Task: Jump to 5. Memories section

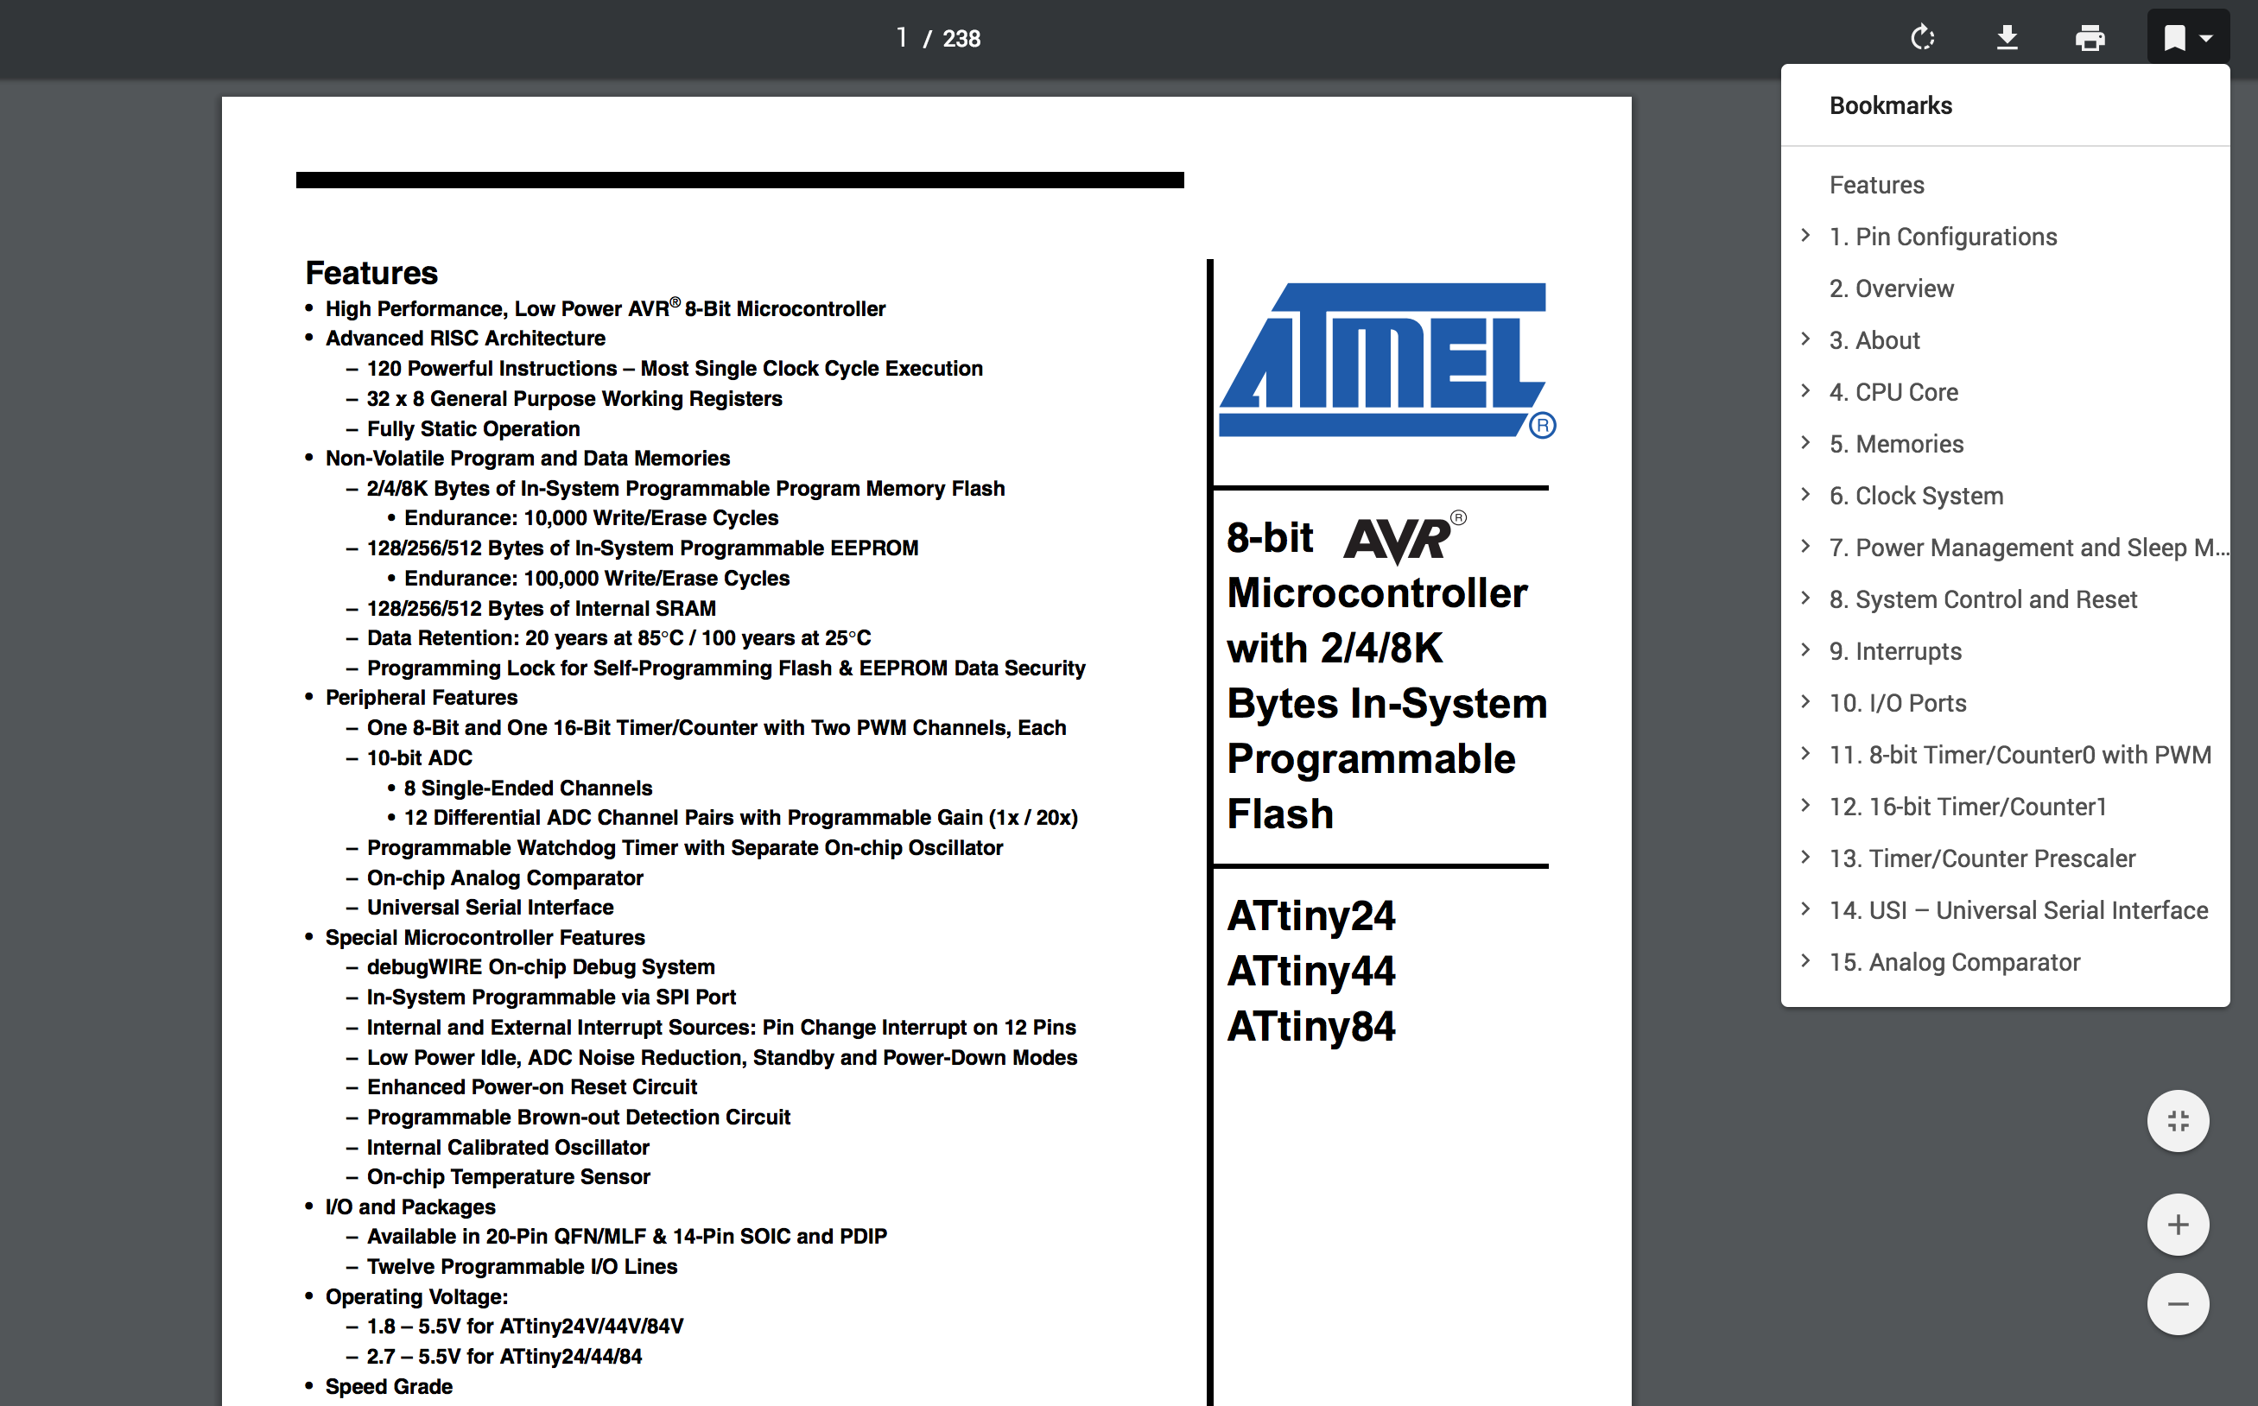Action: point(1896,445)
